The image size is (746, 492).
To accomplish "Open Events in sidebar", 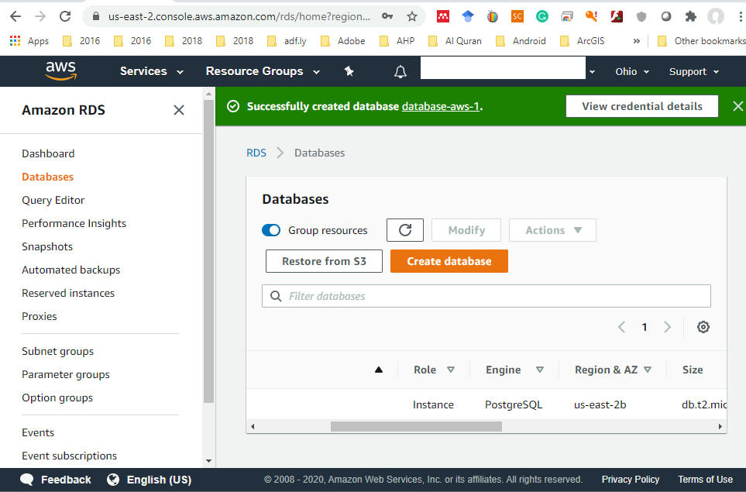I will (38, 432).
